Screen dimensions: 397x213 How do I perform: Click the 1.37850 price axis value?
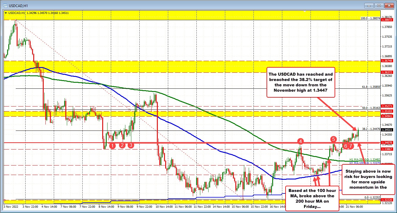387,27
